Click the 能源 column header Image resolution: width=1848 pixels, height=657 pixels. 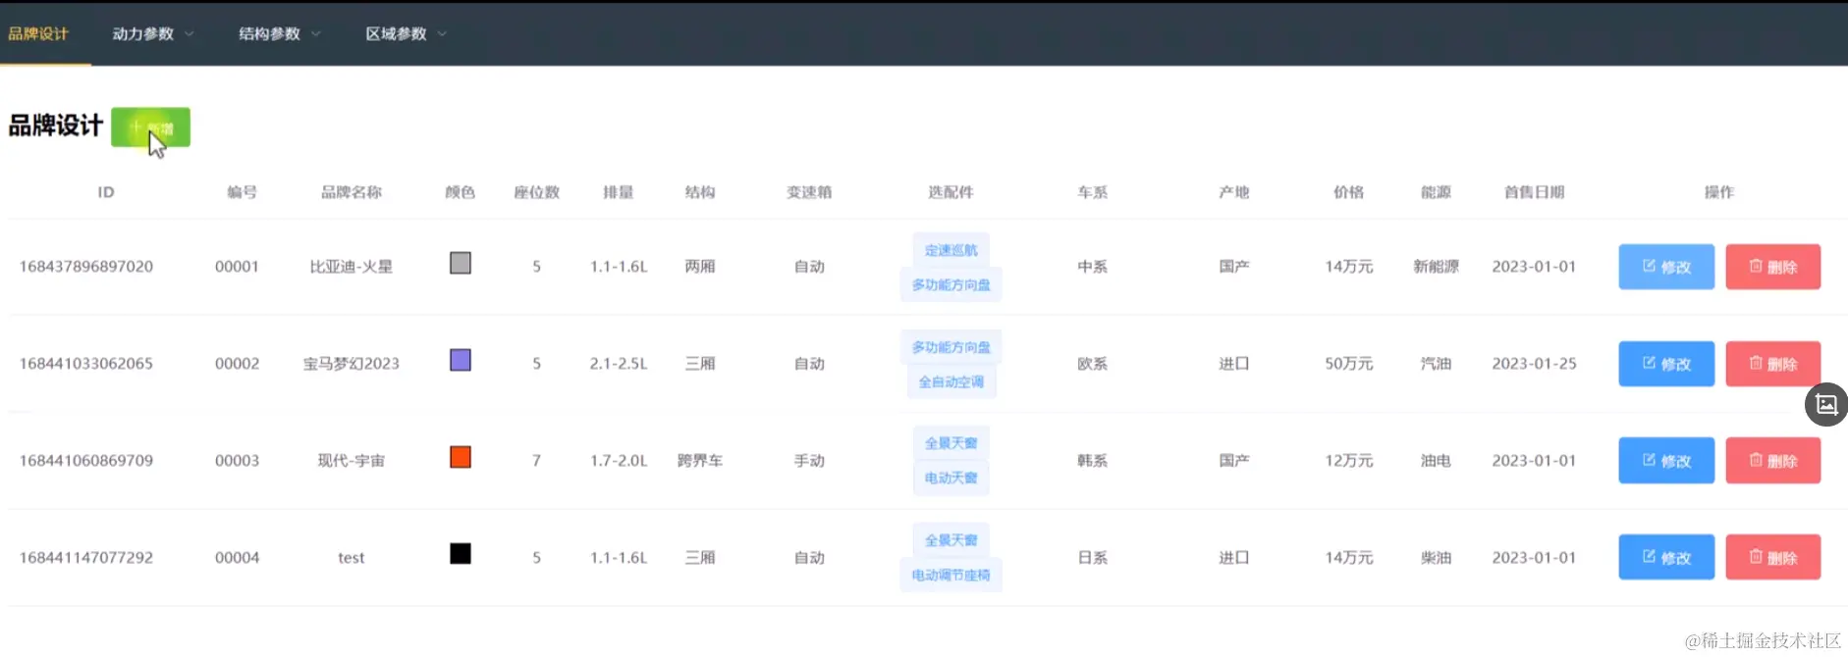(x=1437, y=192)
